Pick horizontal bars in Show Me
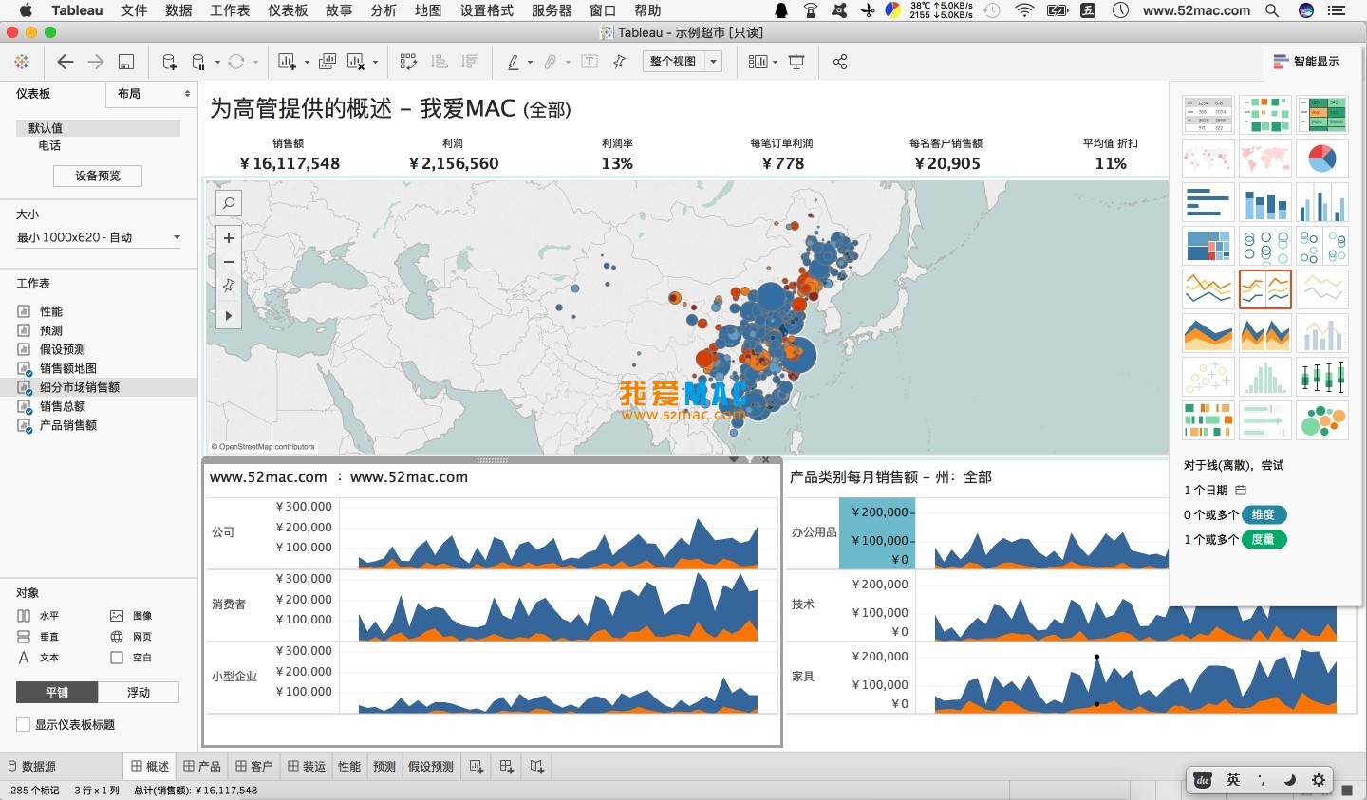The height and width of the screenshot is (800, 1367). click(x=1208, y=202)
